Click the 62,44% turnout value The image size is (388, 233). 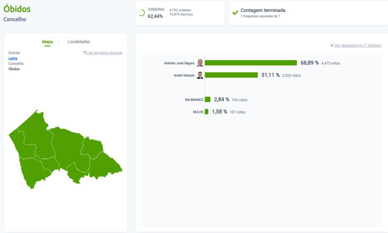(155, 16)
